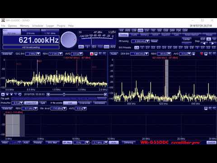This screenshot has width=217, height=163.
Task: Select UDM demodulation mode
Action: coord(185,30)
